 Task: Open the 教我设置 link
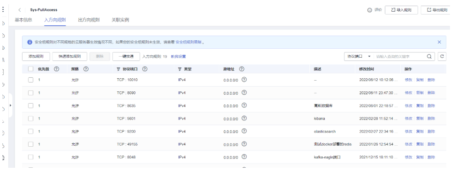[179, 57]
